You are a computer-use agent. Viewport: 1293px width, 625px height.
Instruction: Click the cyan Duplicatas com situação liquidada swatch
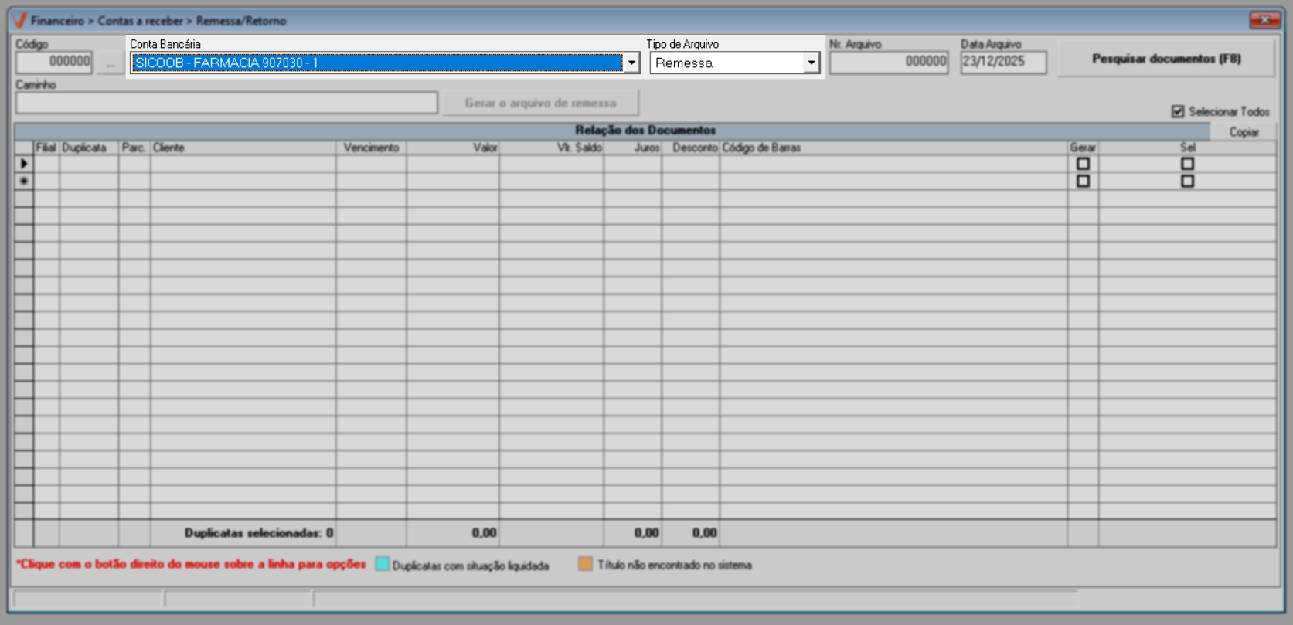pos(382,564)
